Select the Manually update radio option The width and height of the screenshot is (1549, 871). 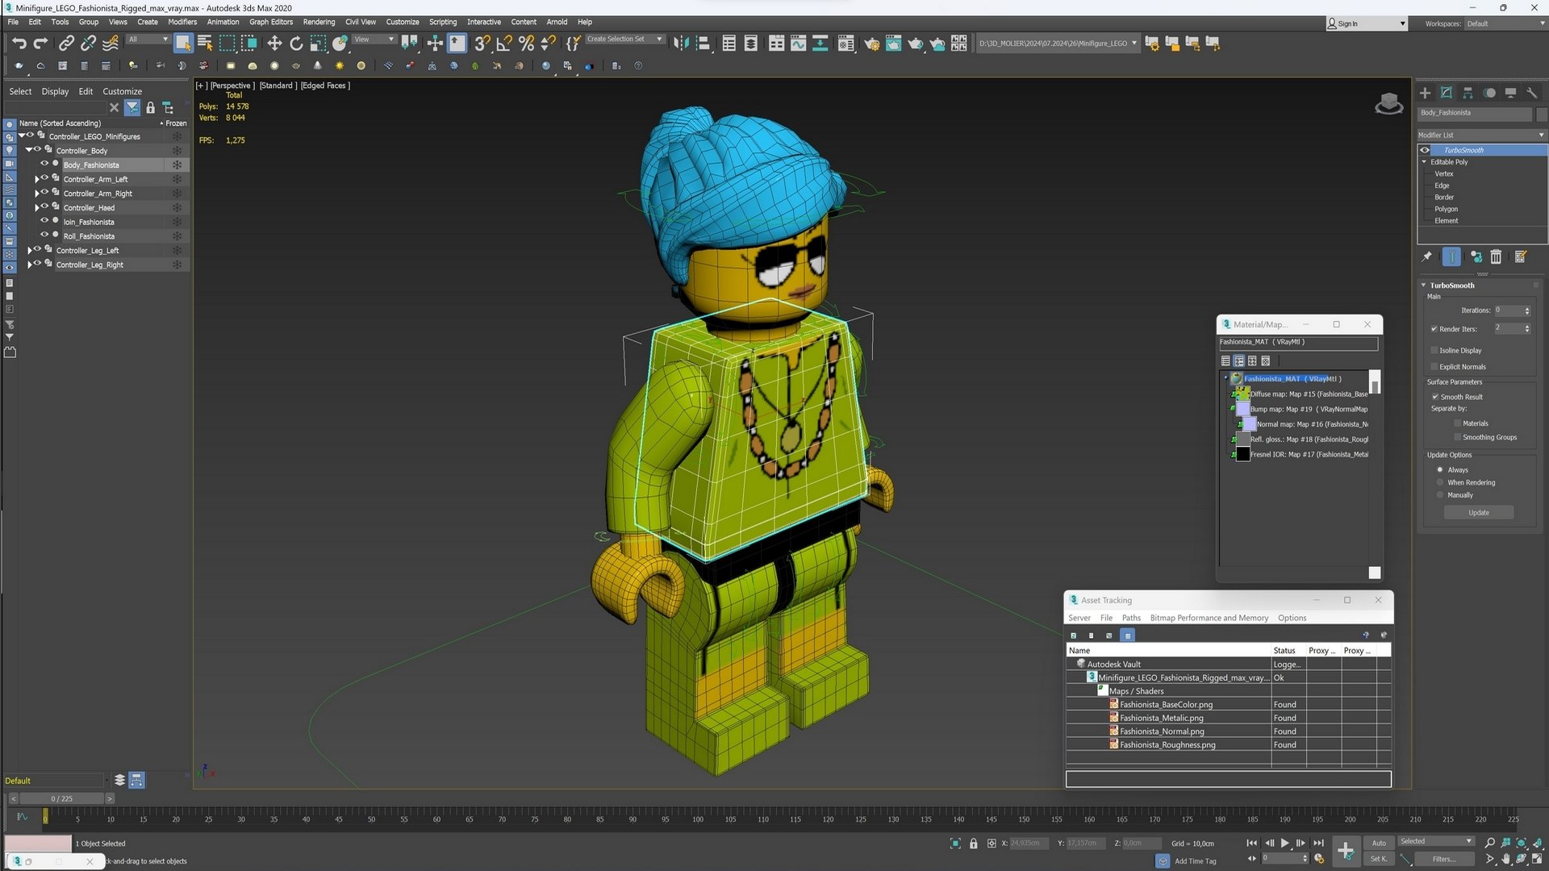tap(1440, 495)
